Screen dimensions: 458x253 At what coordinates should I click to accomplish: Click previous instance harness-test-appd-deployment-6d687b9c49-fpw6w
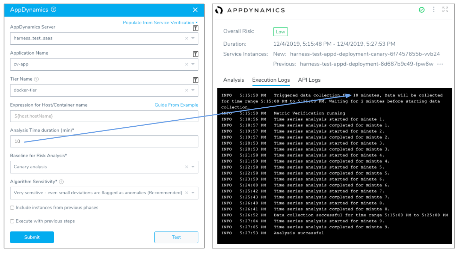367,64
